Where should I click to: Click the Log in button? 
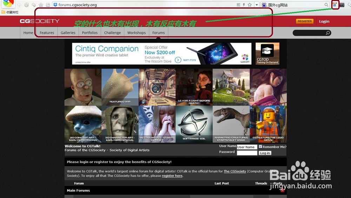[265, 153]
